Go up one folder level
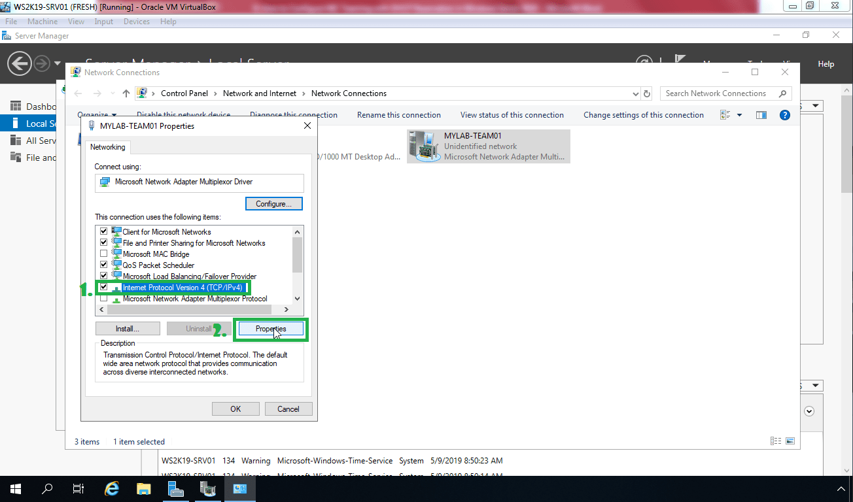 [x=126, y=93]
